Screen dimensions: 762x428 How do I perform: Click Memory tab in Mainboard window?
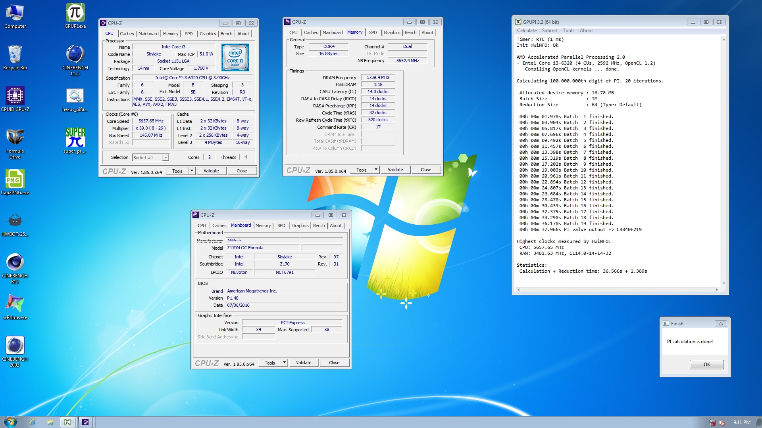[263, 225]
